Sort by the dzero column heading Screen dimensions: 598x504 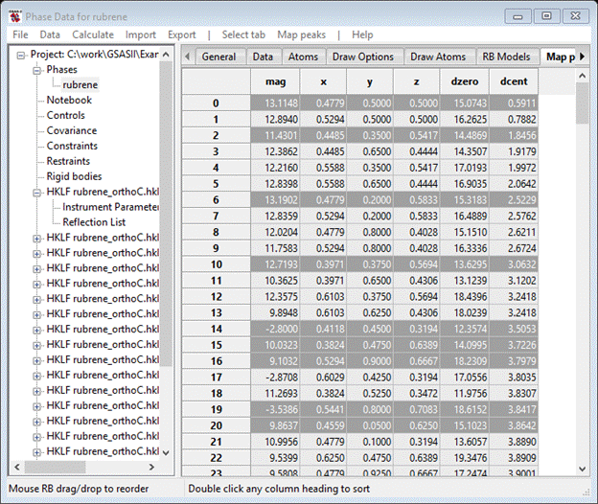tap(466, 83)
